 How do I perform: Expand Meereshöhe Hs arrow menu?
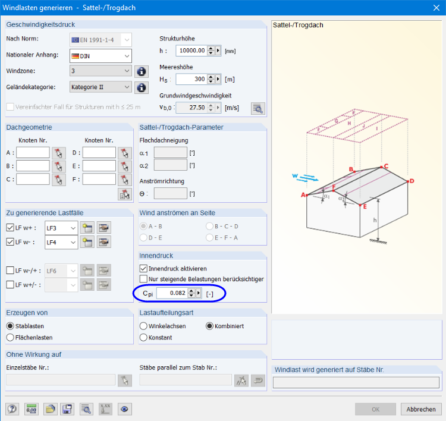218,79
